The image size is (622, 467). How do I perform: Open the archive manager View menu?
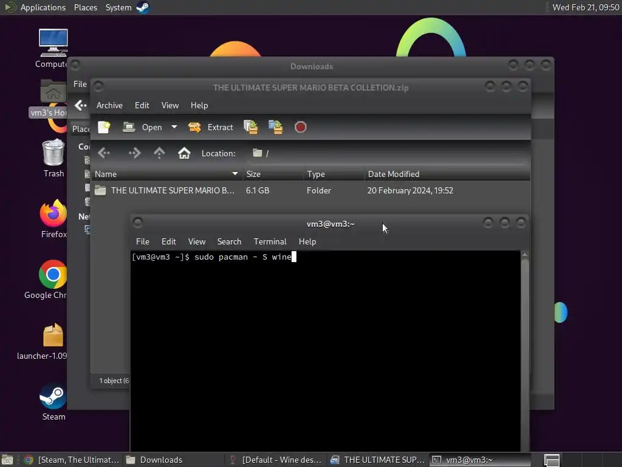[170, 105]
